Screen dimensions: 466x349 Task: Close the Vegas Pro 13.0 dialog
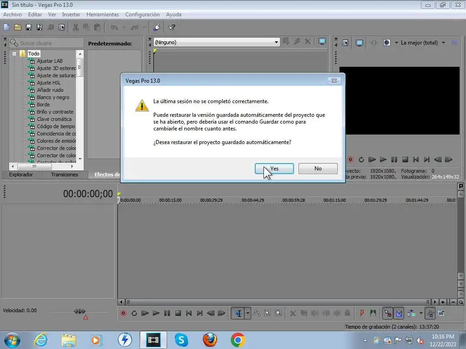334,81
